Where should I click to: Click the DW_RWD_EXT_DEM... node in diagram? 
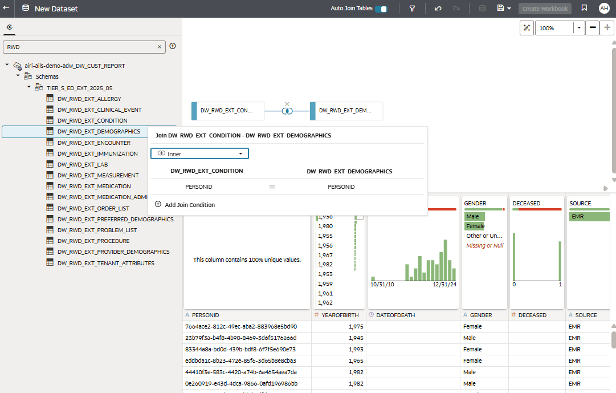click(346, 111)
